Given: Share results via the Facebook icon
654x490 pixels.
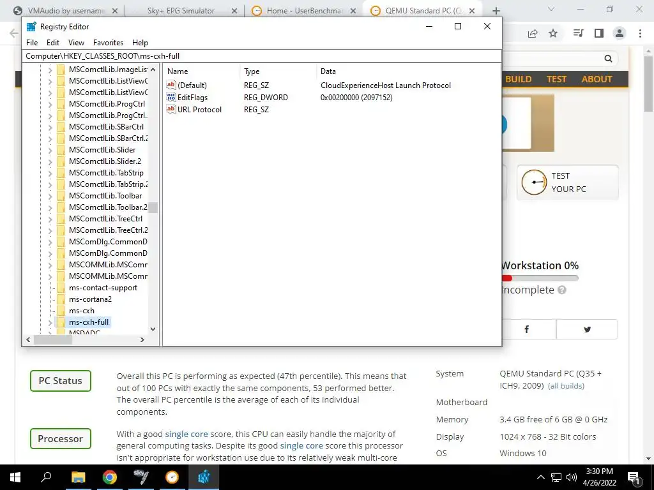Looking at the screenshot, I should pyautogui.click(x=526, y=329).
